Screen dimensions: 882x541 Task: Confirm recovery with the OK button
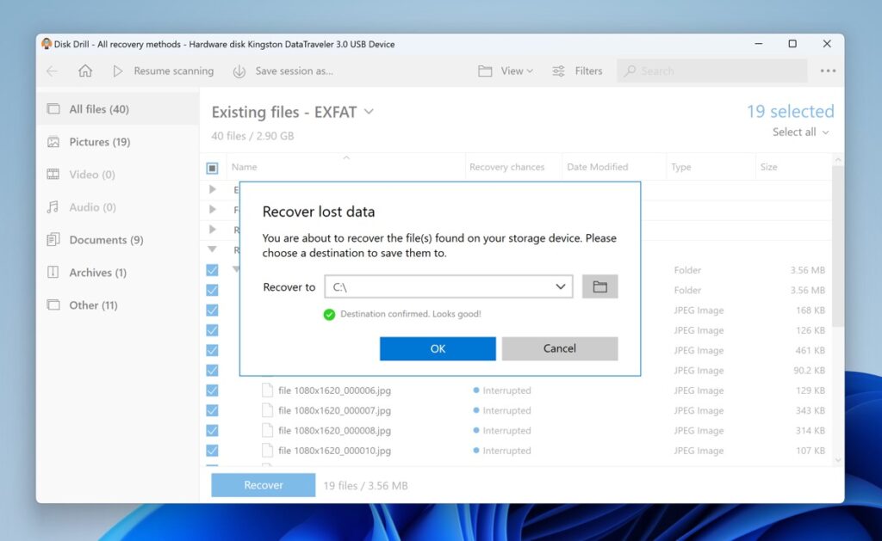coord(437,348)
